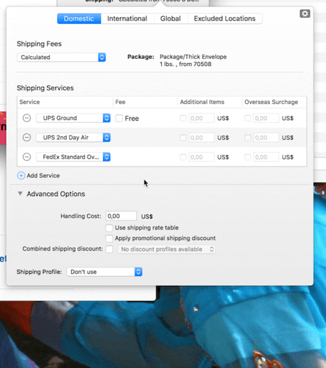Enable Additional Items checkbox for UPS Ground

pos(183,118)
